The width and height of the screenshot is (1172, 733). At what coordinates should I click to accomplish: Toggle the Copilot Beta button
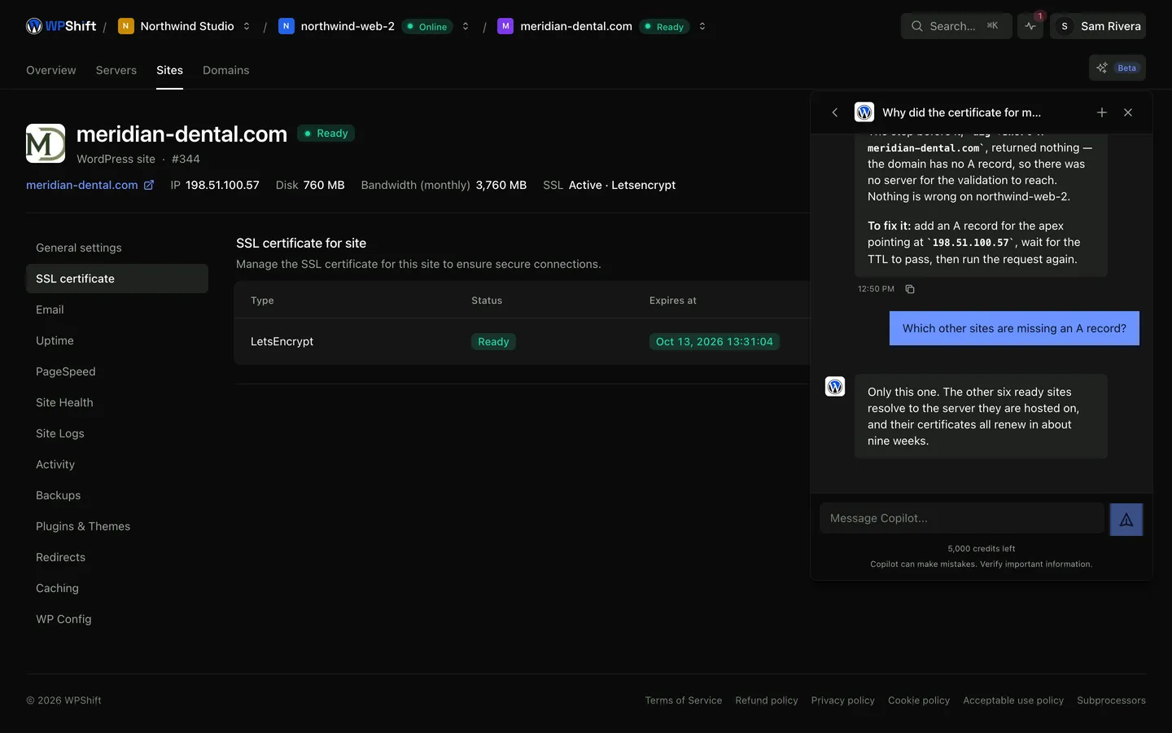1117,68
